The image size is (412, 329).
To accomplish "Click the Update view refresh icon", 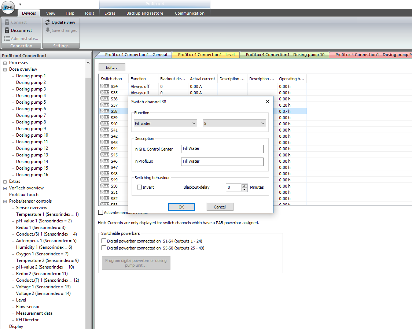I will pyautogui.click(x=48, y=22).
